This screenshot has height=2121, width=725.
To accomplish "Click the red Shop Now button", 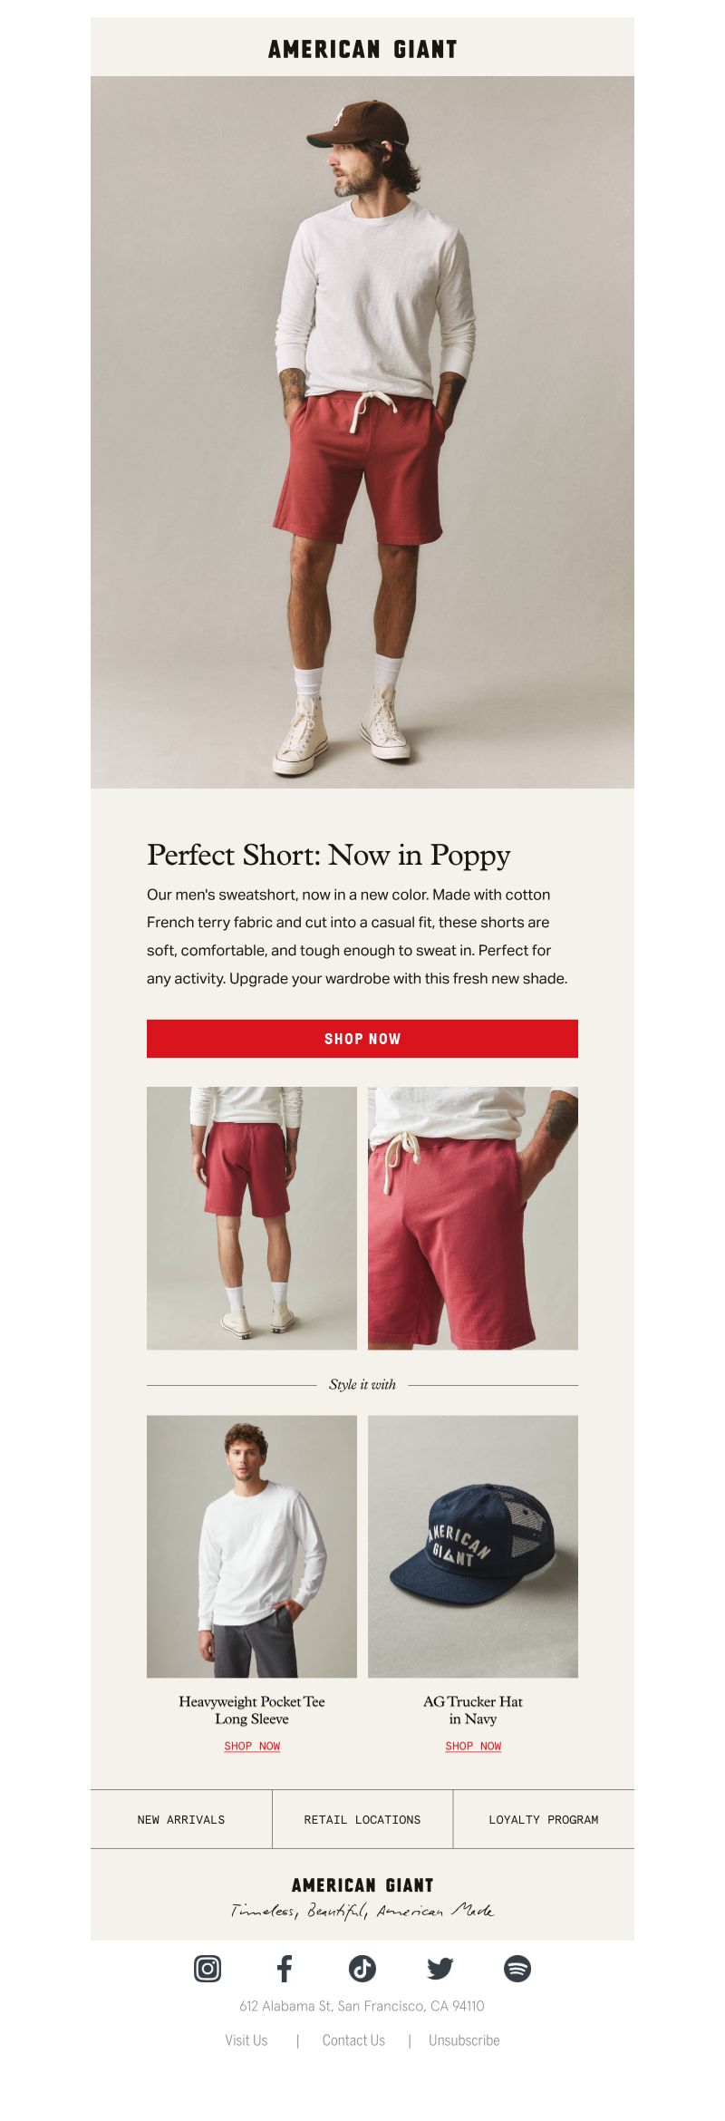I will pos(362,1038).
